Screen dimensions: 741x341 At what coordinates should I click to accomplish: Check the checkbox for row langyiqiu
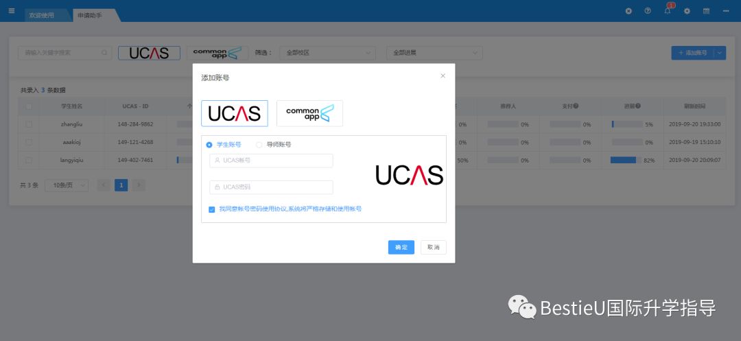tap(29, 160)
